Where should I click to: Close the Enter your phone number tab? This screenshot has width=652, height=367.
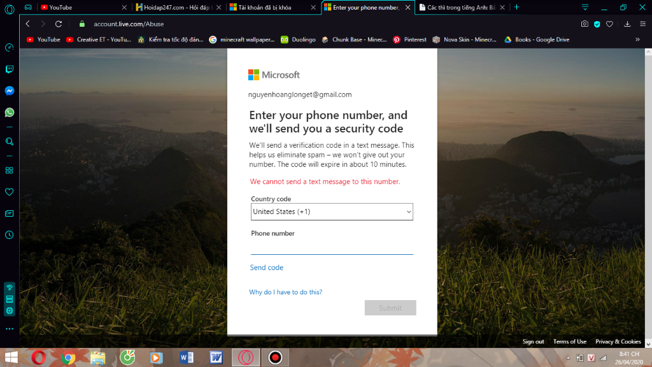408,8
